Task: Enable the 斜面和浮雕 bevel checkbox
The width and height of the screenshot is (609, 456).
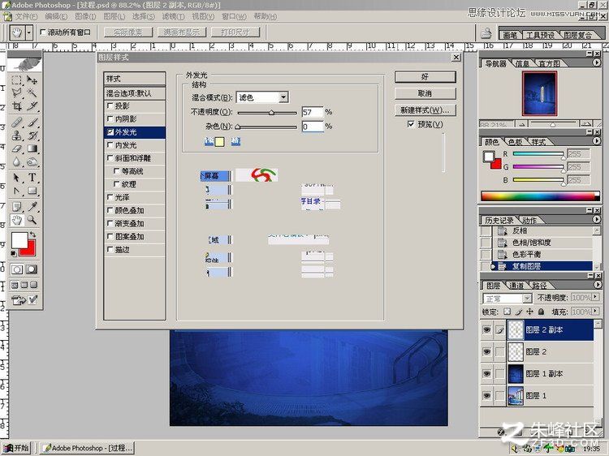Action: 110,158
